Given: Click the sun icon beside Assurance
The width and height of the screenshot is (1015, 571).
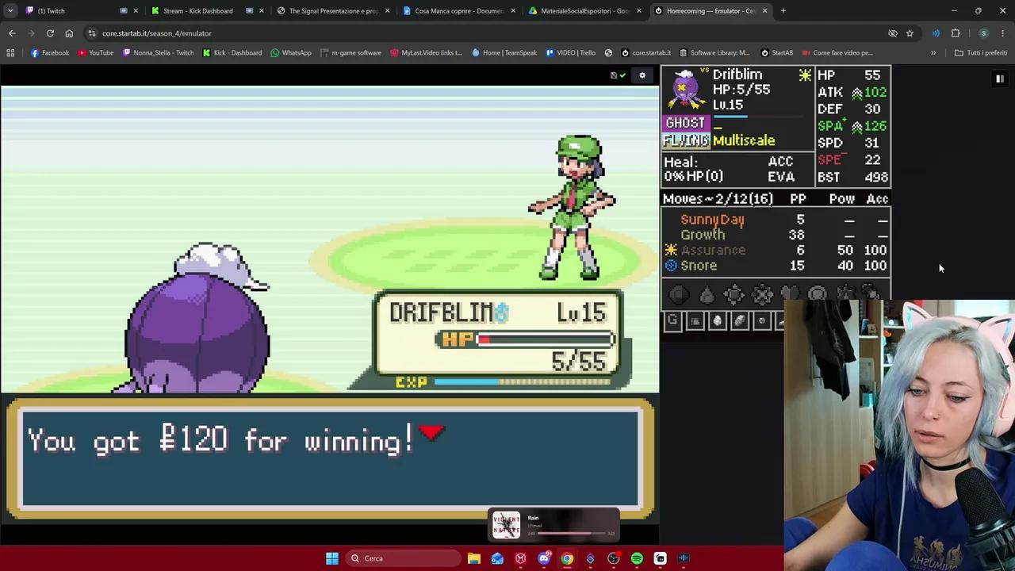Looking at the screenshot, I should point(671,251).
